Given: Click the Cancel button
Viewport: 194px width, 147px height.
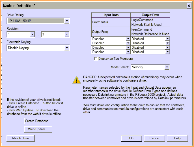Looking at the screenshot, I should point(154,138).
